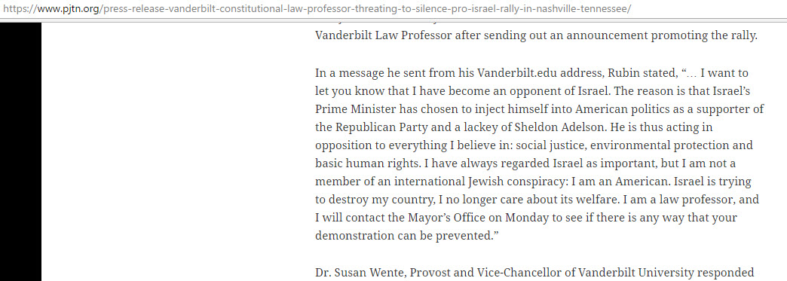Click the black left margin panel
The image size is (787, 281).
tap(20, 151)
